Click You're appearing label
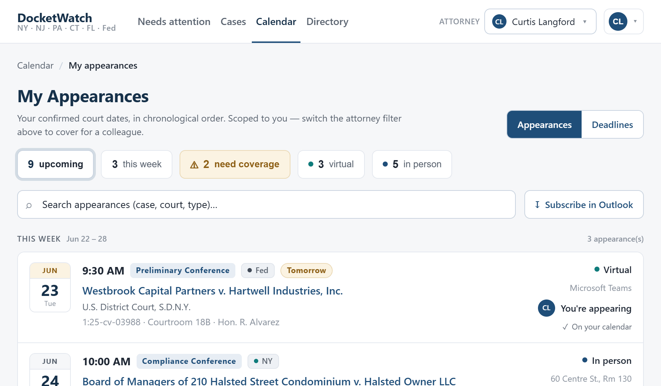 click(596, 308)
